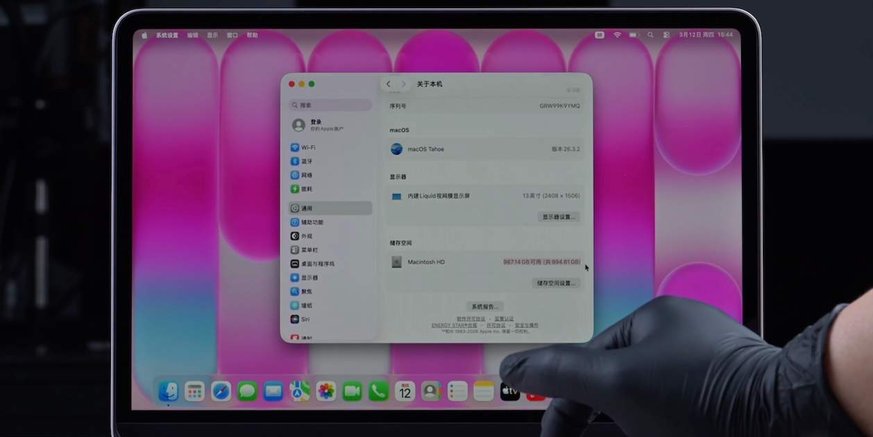Open Calendar from the Dock
The width and height of the screenshot is (873, 437).
[405, 391]
